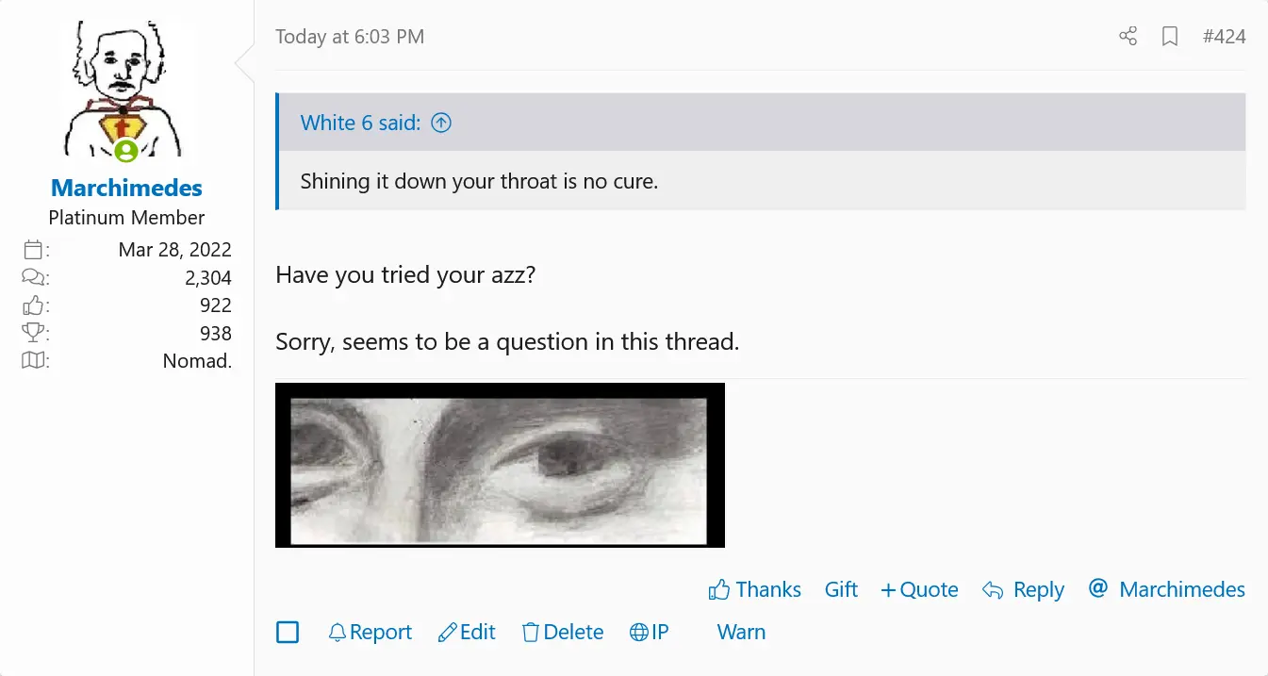Click the Thanks thumbs-up icon
The width and height of the screenshot is (1268, 676).
(x=719, y=590)
